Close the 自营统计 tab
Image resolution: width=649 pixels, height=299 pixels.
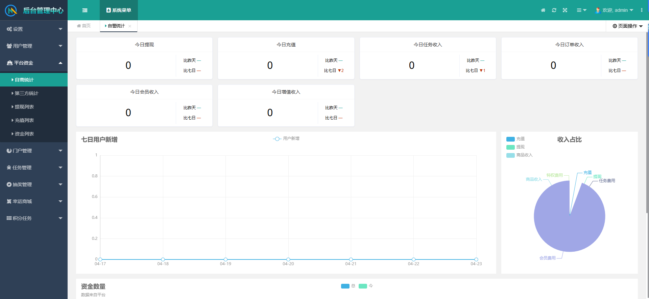click(130, 26)
